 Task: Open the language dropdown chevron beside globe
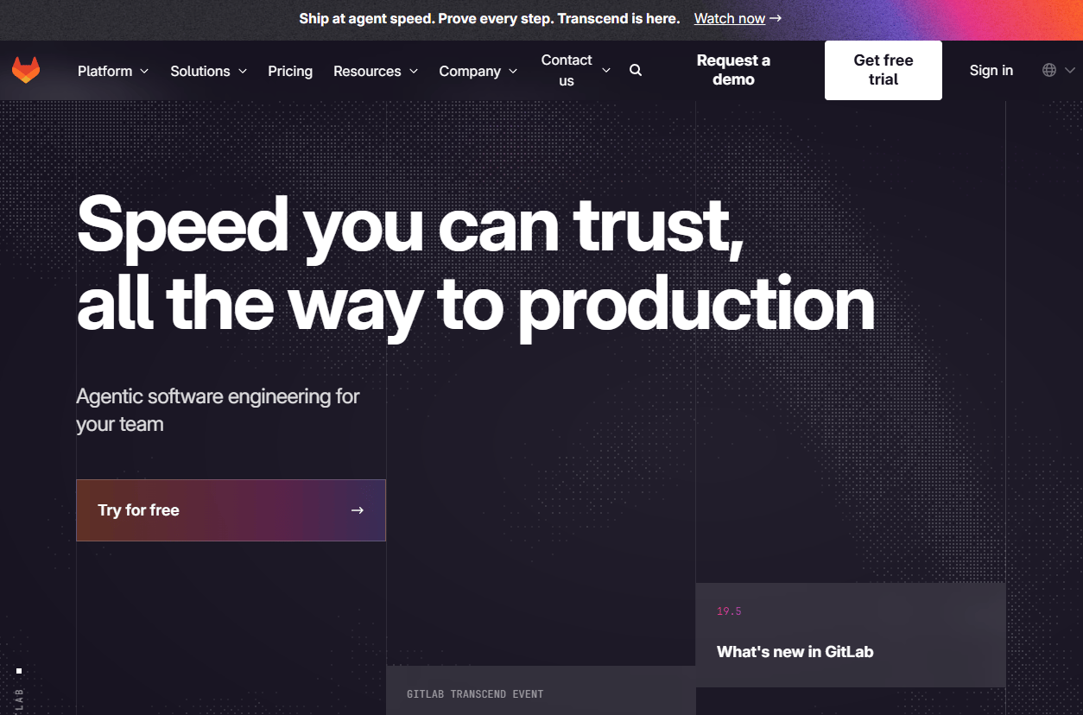(x=1070, y=71)
